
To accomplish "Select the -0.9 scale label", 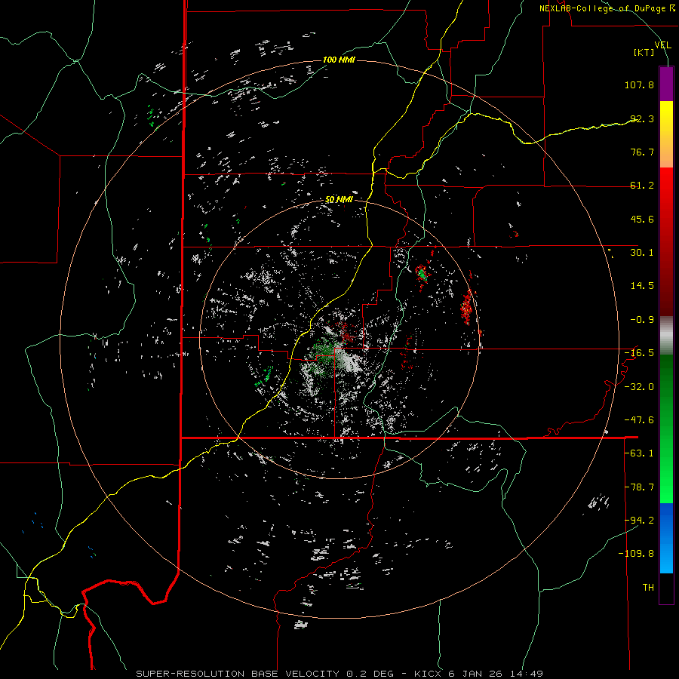I will point(642,320).
